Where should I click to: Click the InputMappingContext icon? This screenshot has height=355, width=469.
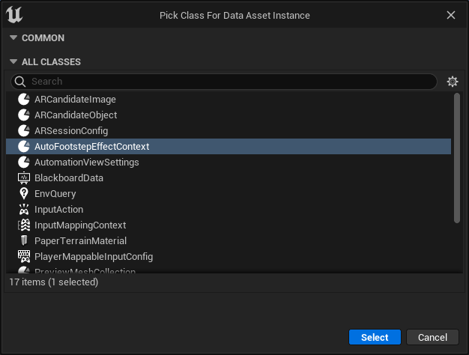point(24,225)
